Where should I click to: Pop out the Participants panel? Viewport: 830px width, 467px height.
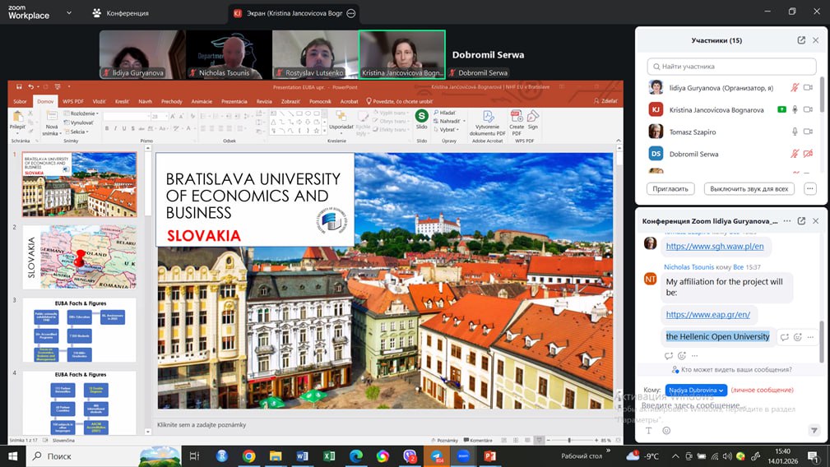(x=801, y=40)
